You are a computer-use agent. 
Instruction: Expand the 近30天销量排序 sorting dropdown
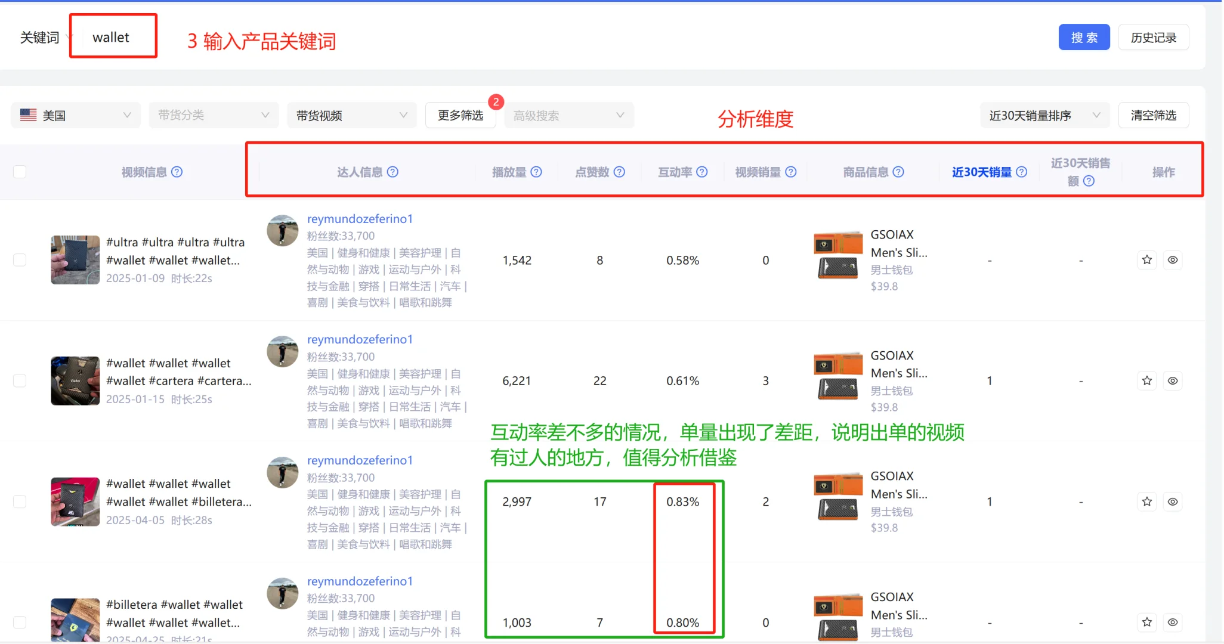click(x=1044, y=115)
